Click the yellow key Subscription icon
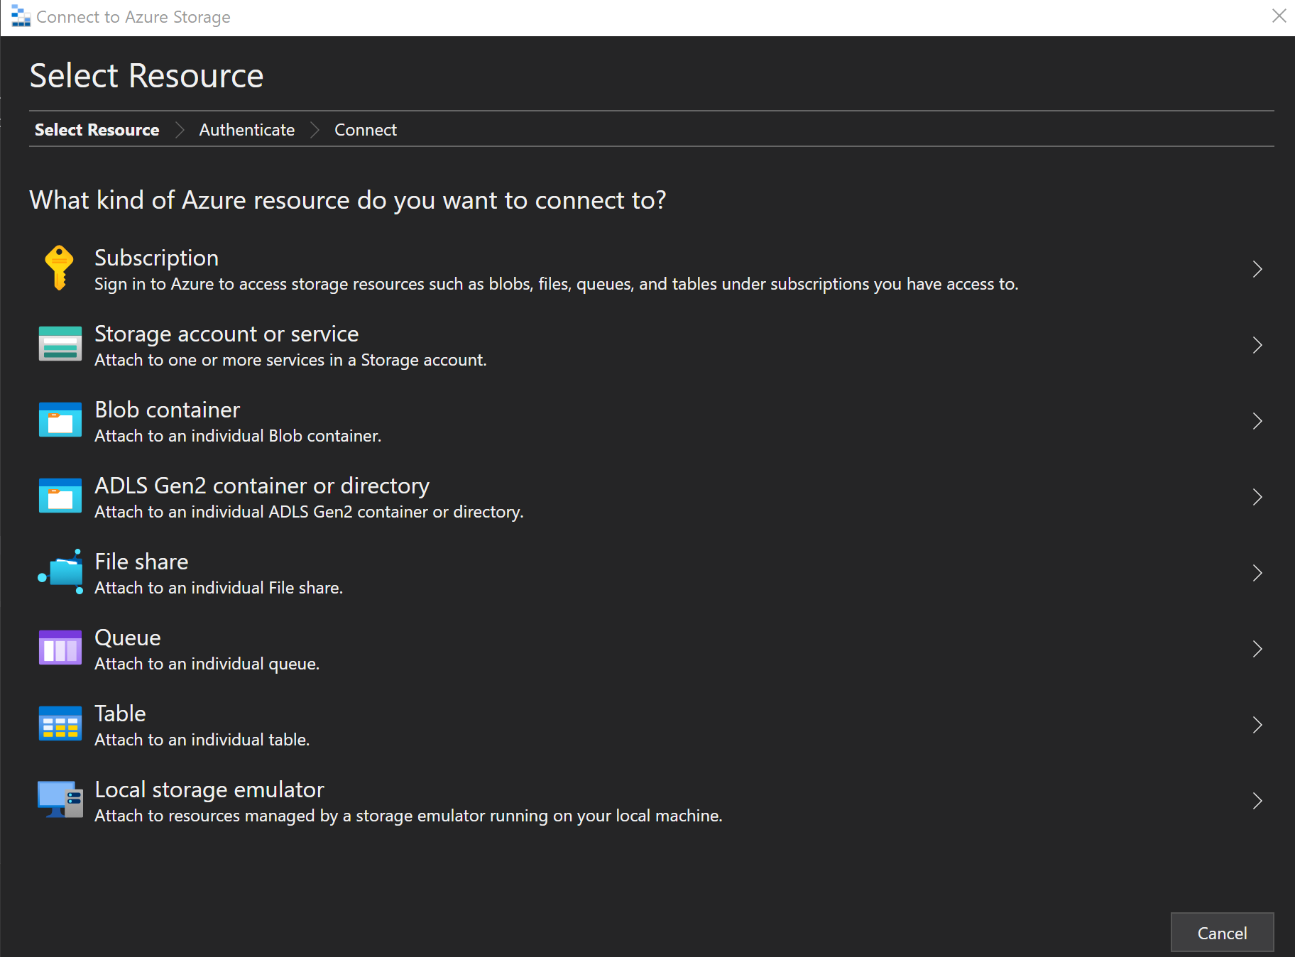The width and height of the screenshot is (1295, 957). [60, 268]
